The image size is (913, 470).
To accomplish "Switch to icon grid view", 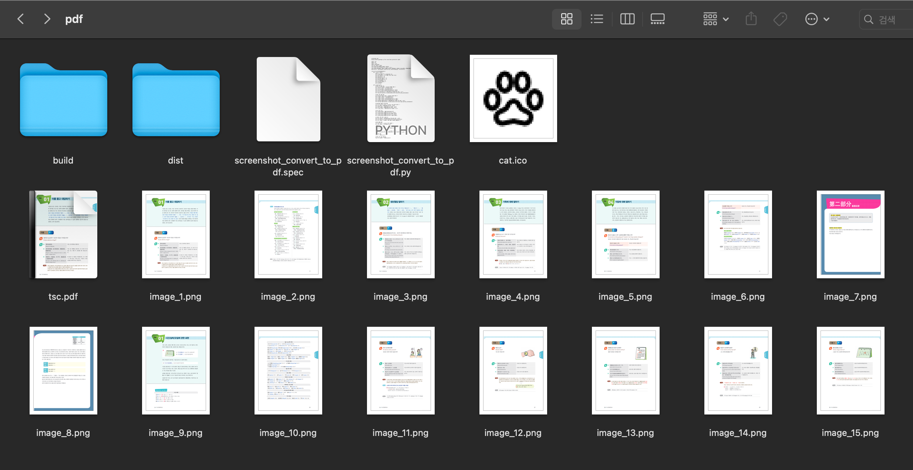I will (x=566, y=19).
